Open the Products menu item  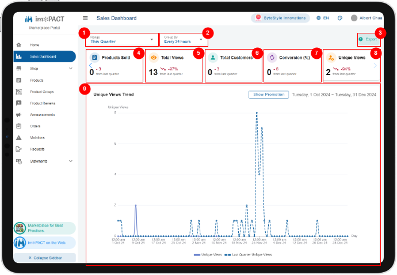pos(44,80)
